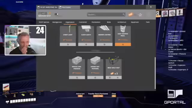
Task: Add Basic Shelf Unit to cart icon
Action: [110, 77]
